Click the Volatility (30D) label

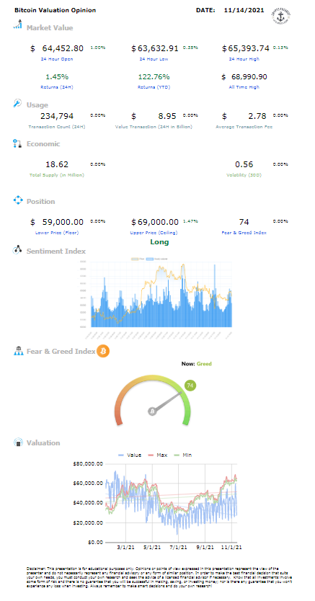[x=244, y=175]
